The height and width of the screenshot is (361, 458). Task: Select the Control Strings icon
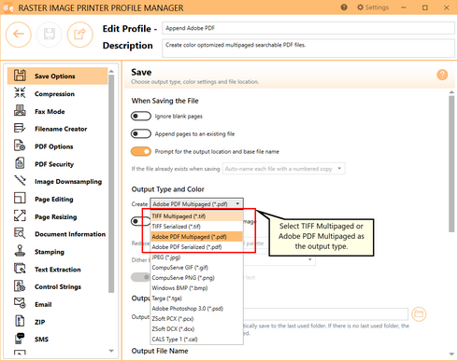(20, 286)
